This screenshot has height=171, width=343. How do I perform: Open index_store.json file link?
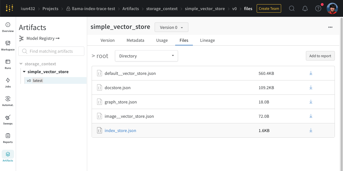coord(120,131)
